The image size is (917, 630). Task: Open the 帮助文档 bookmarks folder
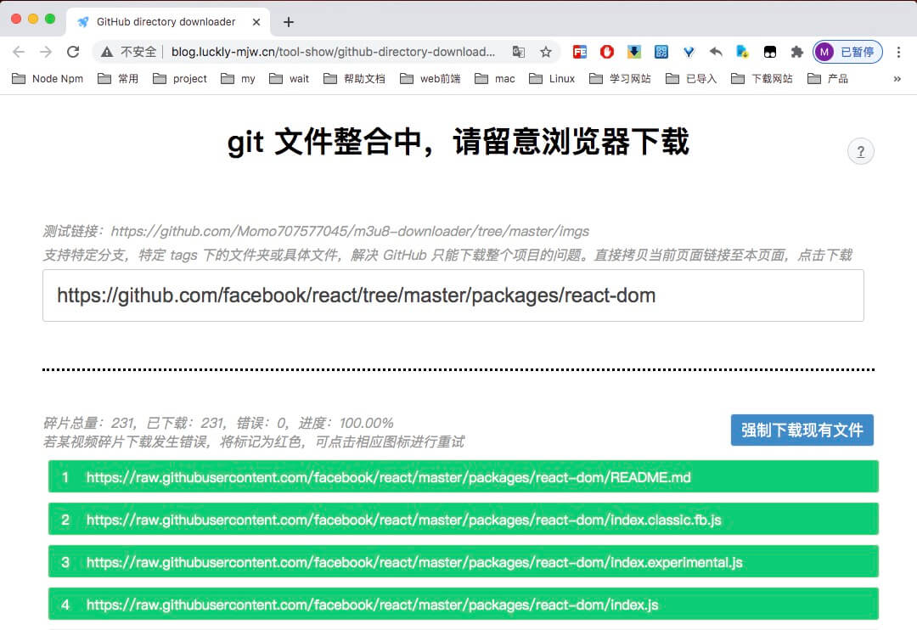pyautogui.click(x=354, y=78)
